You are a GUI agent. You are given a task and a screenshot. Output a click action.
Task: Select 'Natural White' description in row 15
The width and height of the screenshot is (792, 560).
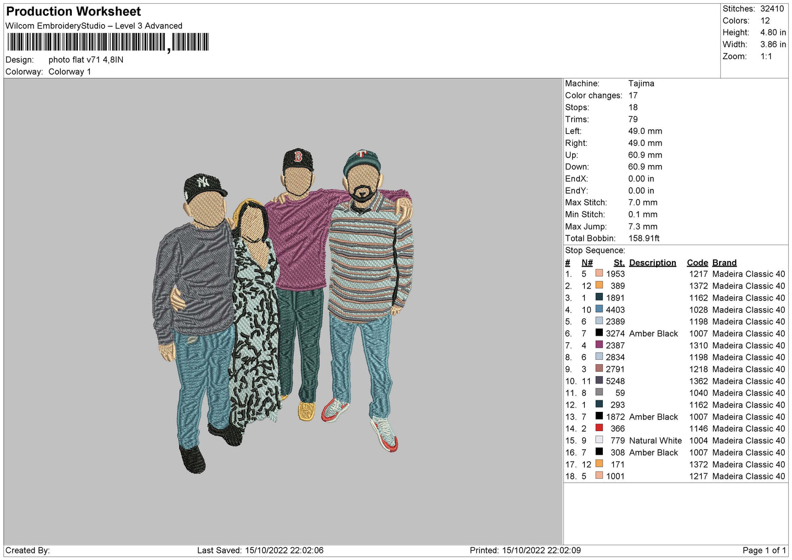656,440
